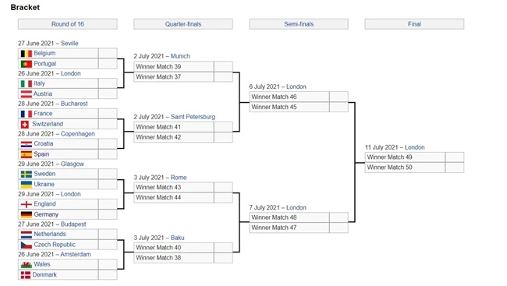Open the Baku venue link
Viewport: 507px width, 286px height.
[x=178, y=238]
